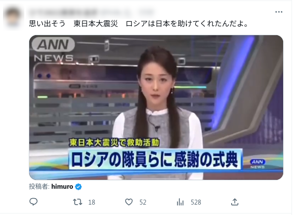
Task: Click the reply speech bubble icon
Action: pyautogui.click(x=33, y=202)
